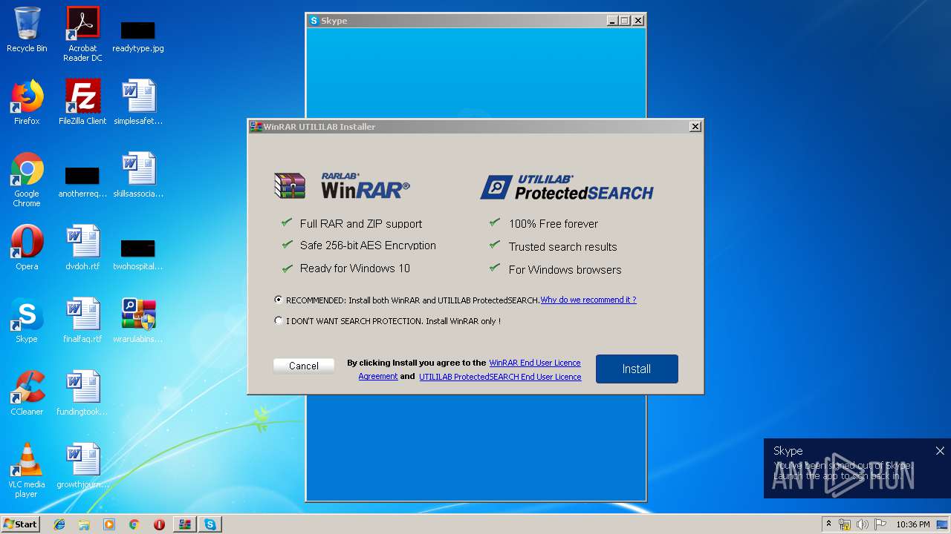Click the Cancel button in installer
Viewport: 951px width, 534px height.
click(304, 366)
